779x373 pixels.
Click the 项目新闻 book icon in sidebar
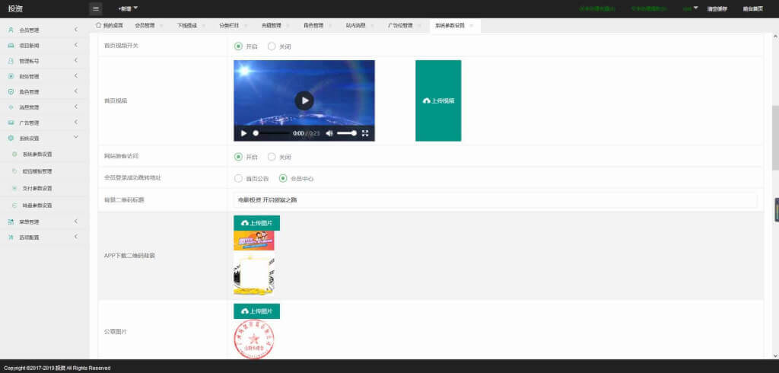pyautogui.click(x=11, y=45)
